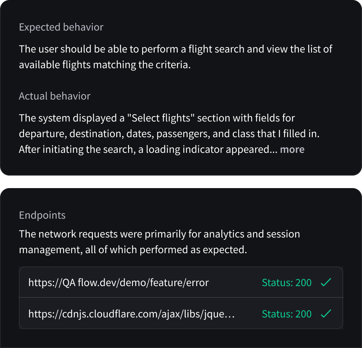Switch to the Actual behavior section

[54, 96]
